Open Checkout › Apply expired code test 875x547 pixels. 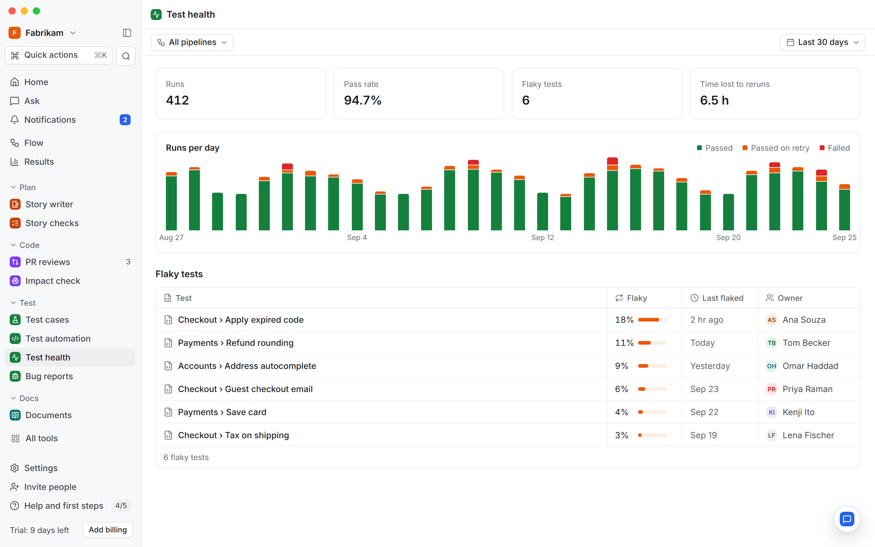(240, 320)
